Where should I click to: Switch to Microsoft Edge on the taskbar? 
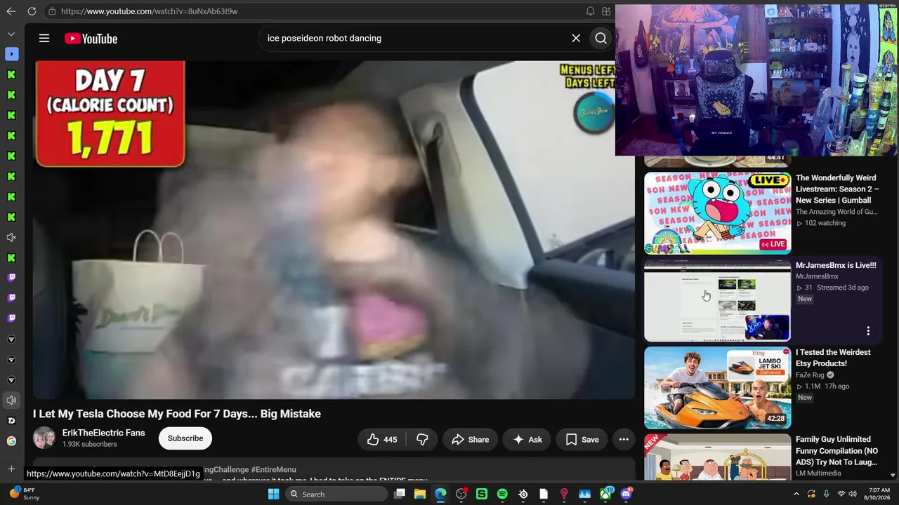[440, 494]
